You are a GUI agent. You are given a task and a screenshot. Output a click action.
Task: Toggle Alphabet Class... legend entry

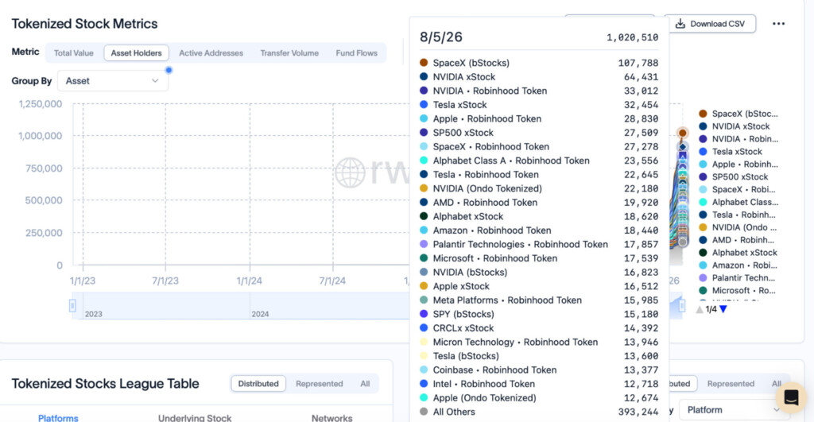point(738,202)
